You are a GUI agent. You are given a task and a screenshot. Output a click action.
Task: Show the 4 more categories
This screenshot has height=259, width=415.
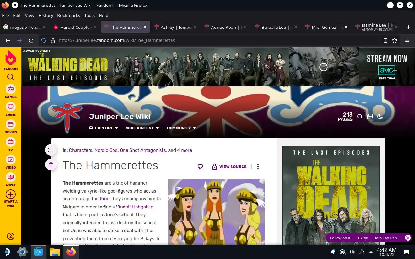[184, 150]
